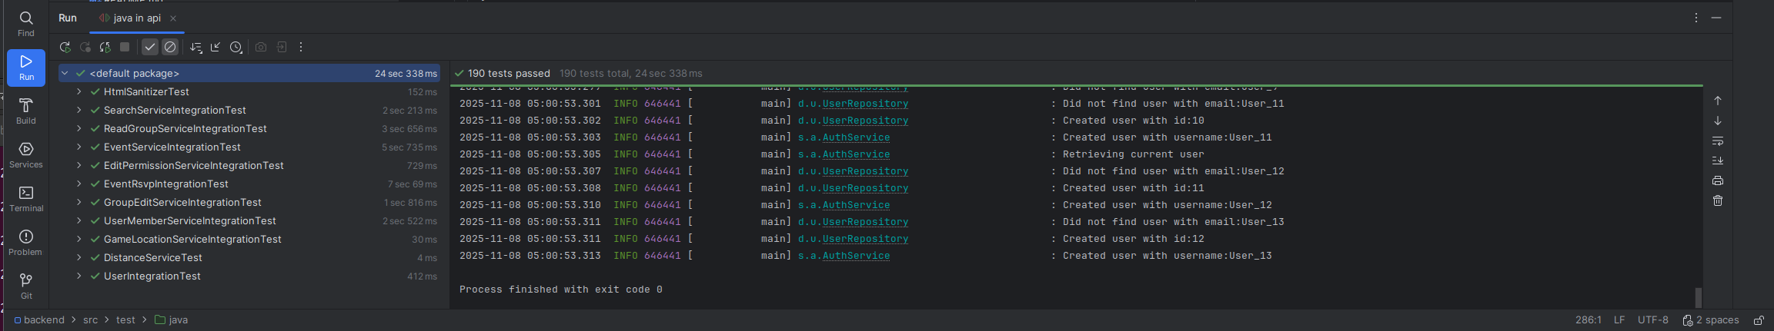Toggle Show Passed tests checkmark filter
1774x331 pixels.
(150, 48)
